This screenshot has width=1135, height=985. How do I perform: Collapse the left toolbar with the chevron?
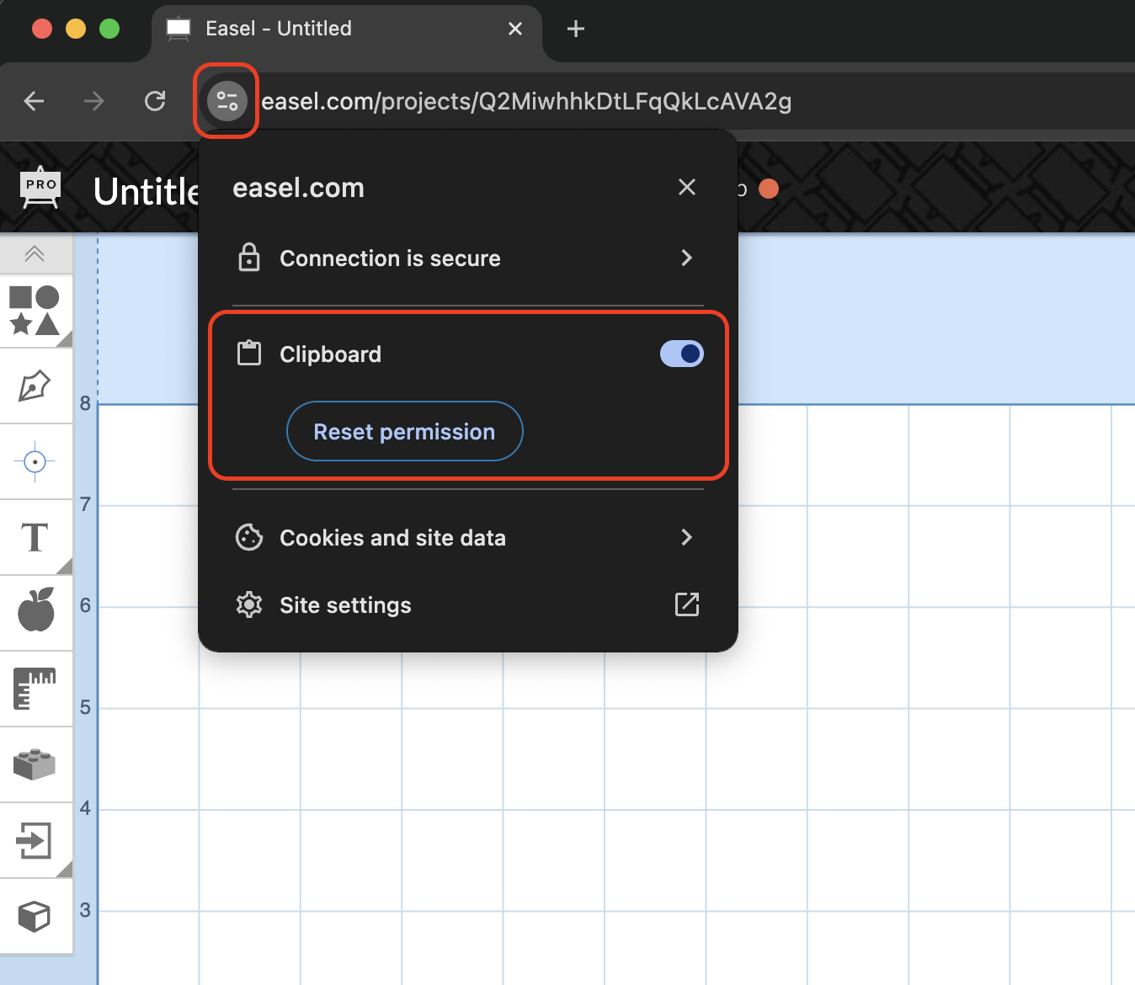click(35, 254)
